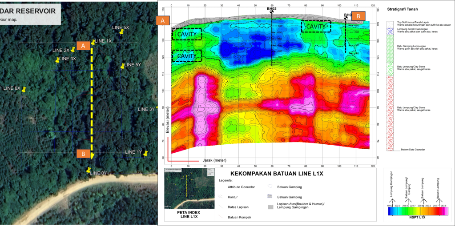The image size is (455, 226).
Task: Select the upper-left CAVITY dashed box
Action: 187,34
